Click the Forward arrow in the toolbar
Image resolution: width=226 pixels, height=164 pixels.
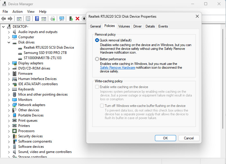click(x=10, y=19)
